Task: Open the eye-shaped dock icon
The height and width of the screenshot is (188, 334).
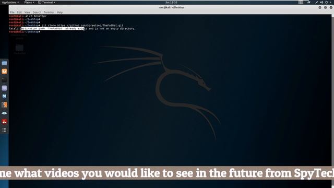Action: tap(4, 113)
